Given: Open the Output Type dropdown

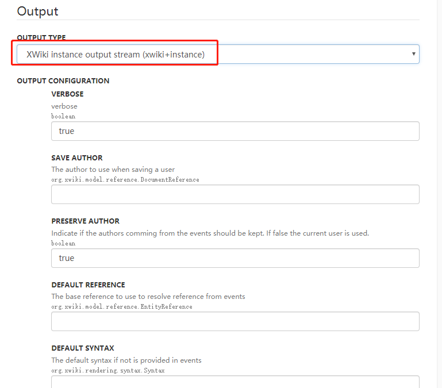Looking at the screenshot, I should coord(217,54).
